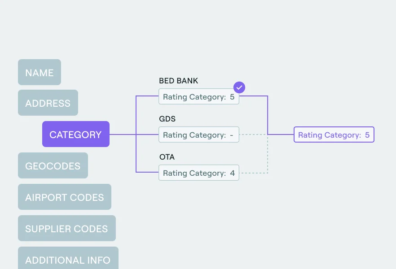
Task: Click the purple line entering the final rating box
Action: coord(281,134)
